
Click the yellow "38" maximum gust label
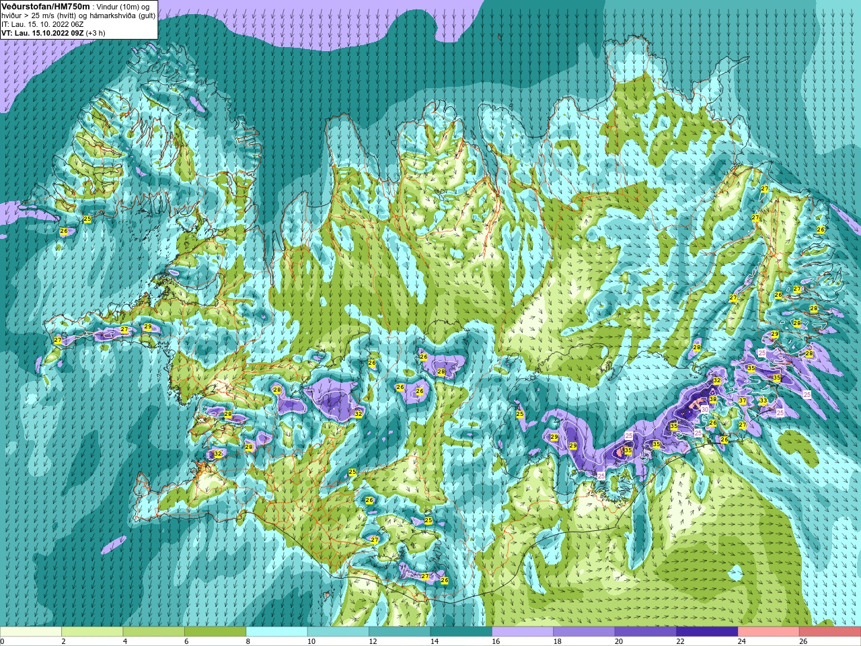[x=713, y=400]
